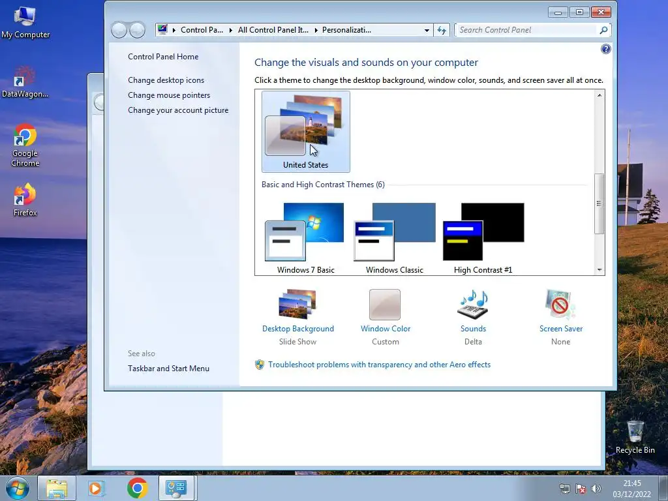Open the Recycle Bin
Image resolution: width=668 pixels, height=501 pixels.
[x=635, y=437]
